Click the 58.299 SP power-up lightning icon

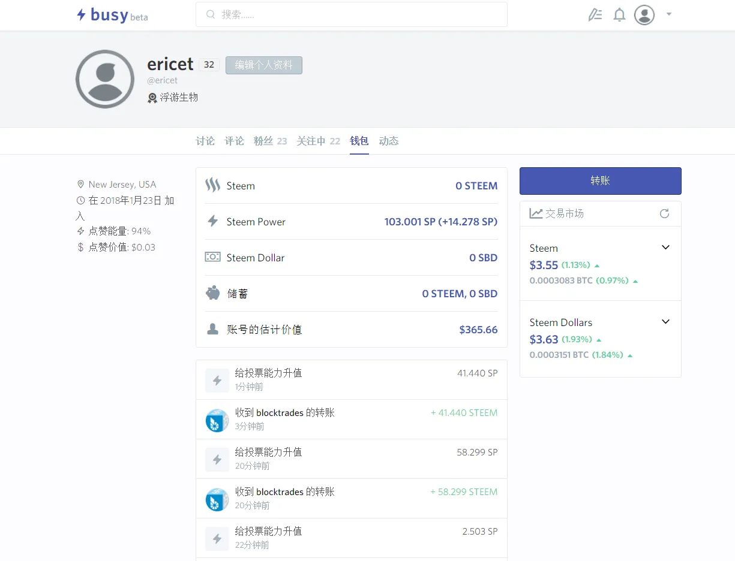217,459
